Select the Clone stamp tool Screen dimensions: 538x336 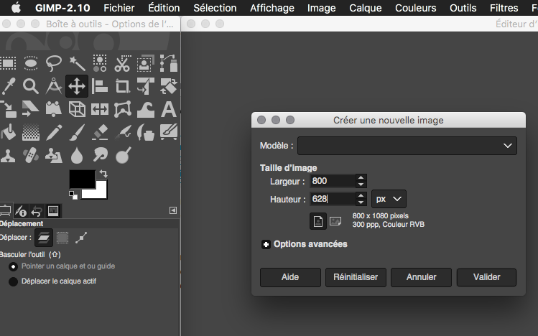(8, 155)
